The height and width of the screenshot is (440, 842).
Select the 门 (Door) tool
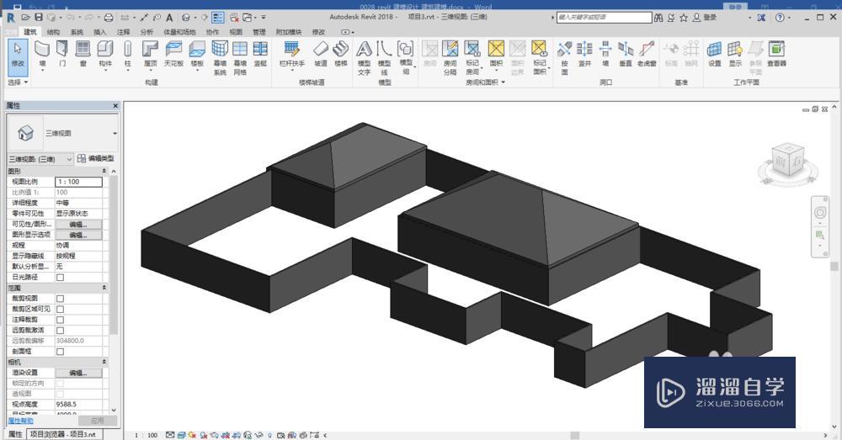(x=63, y=54)
